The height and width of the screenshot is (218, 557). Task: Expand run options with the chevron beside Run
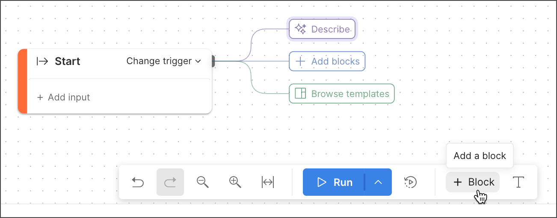[378, 183]
